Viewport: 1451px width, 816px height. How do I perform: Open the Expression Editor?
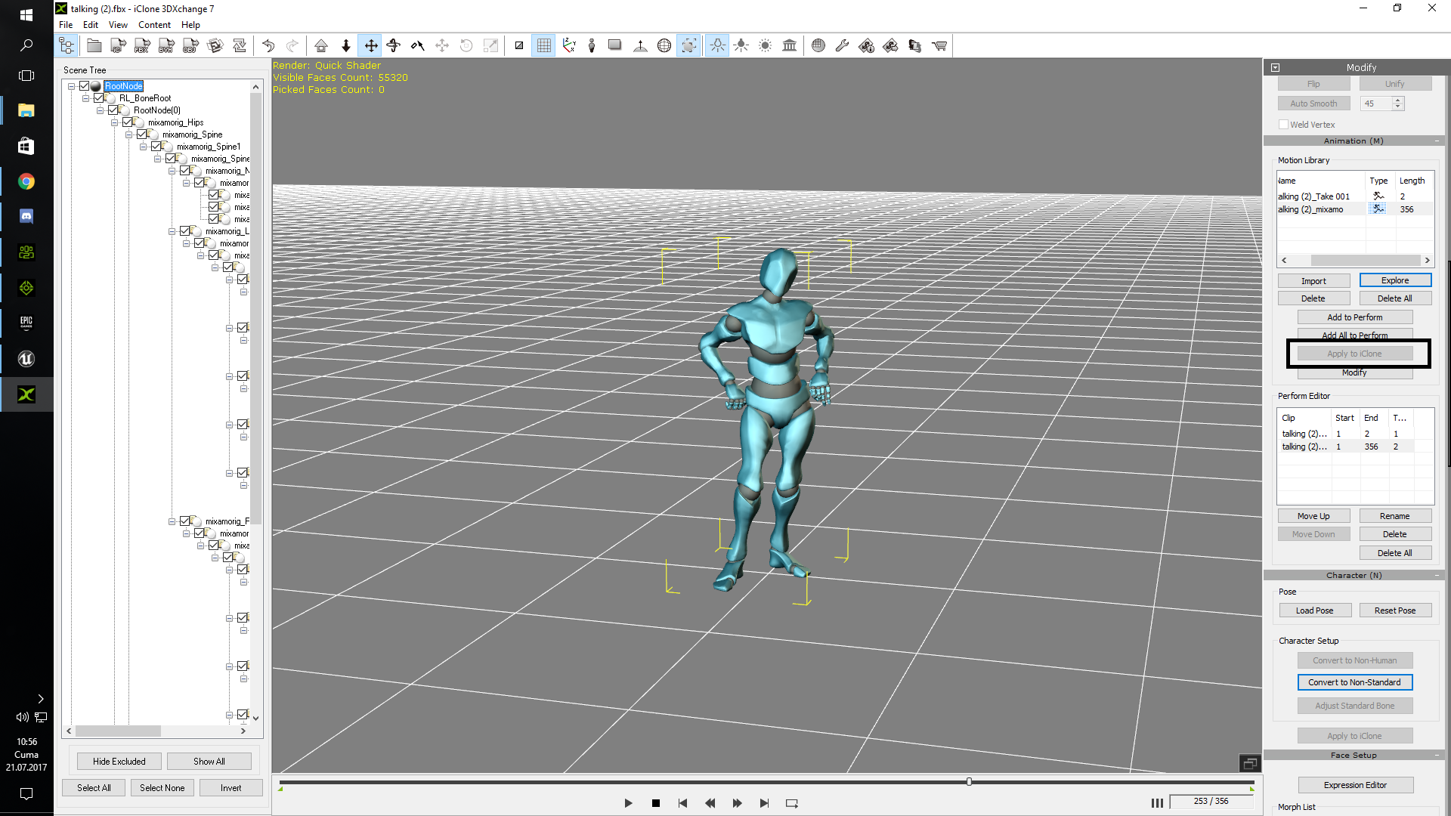point(1355,785)
